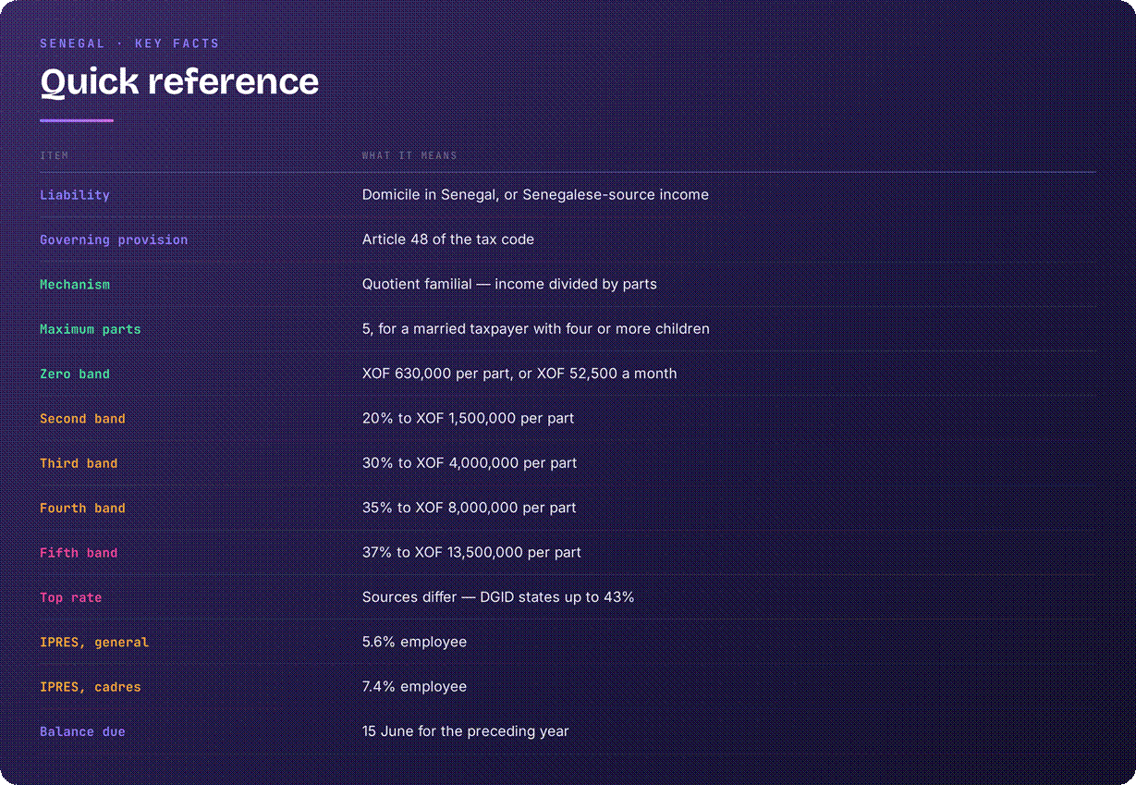Click the Article 48 of the tax code text
This screenshot has height=785, width=1136.
tap(448, 239)
